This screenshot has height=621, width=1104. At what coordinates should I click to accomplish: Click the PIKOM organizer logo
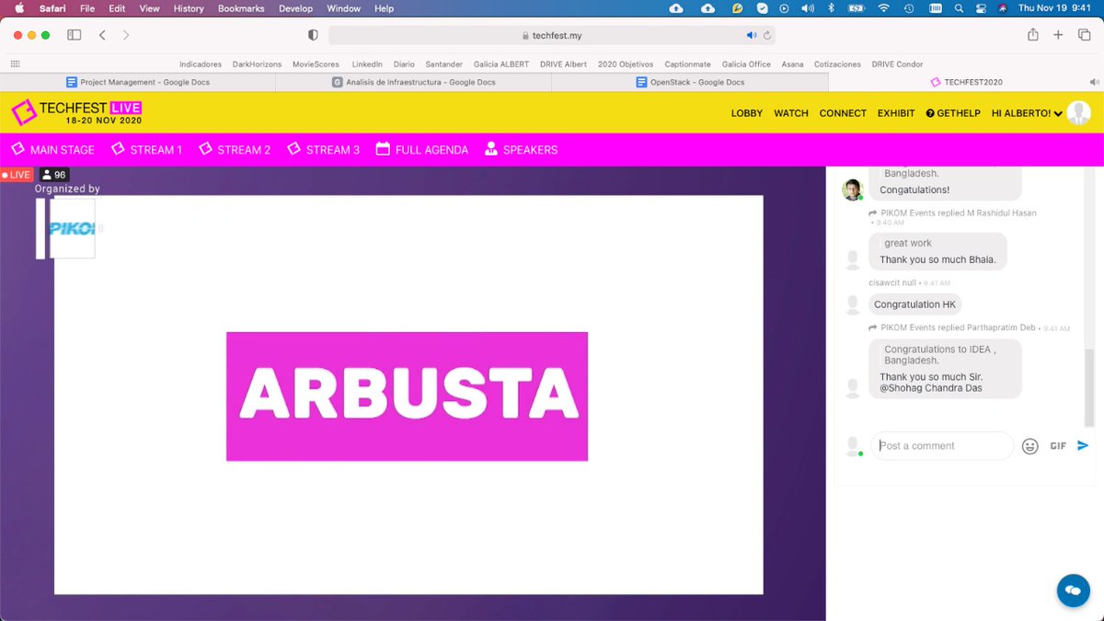click(72, 228)
